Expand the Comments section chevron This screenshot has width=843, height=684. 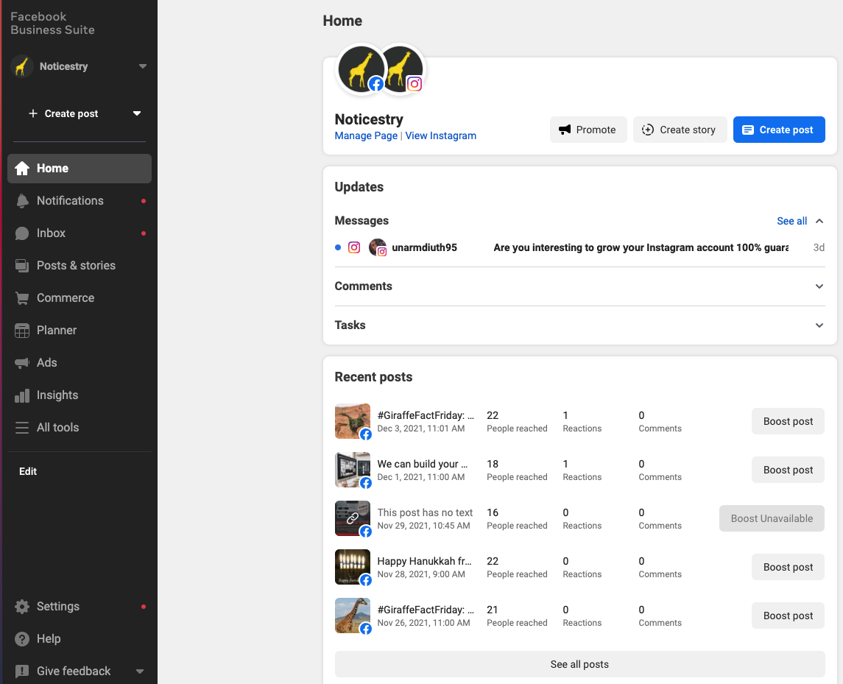coord(819,286)
